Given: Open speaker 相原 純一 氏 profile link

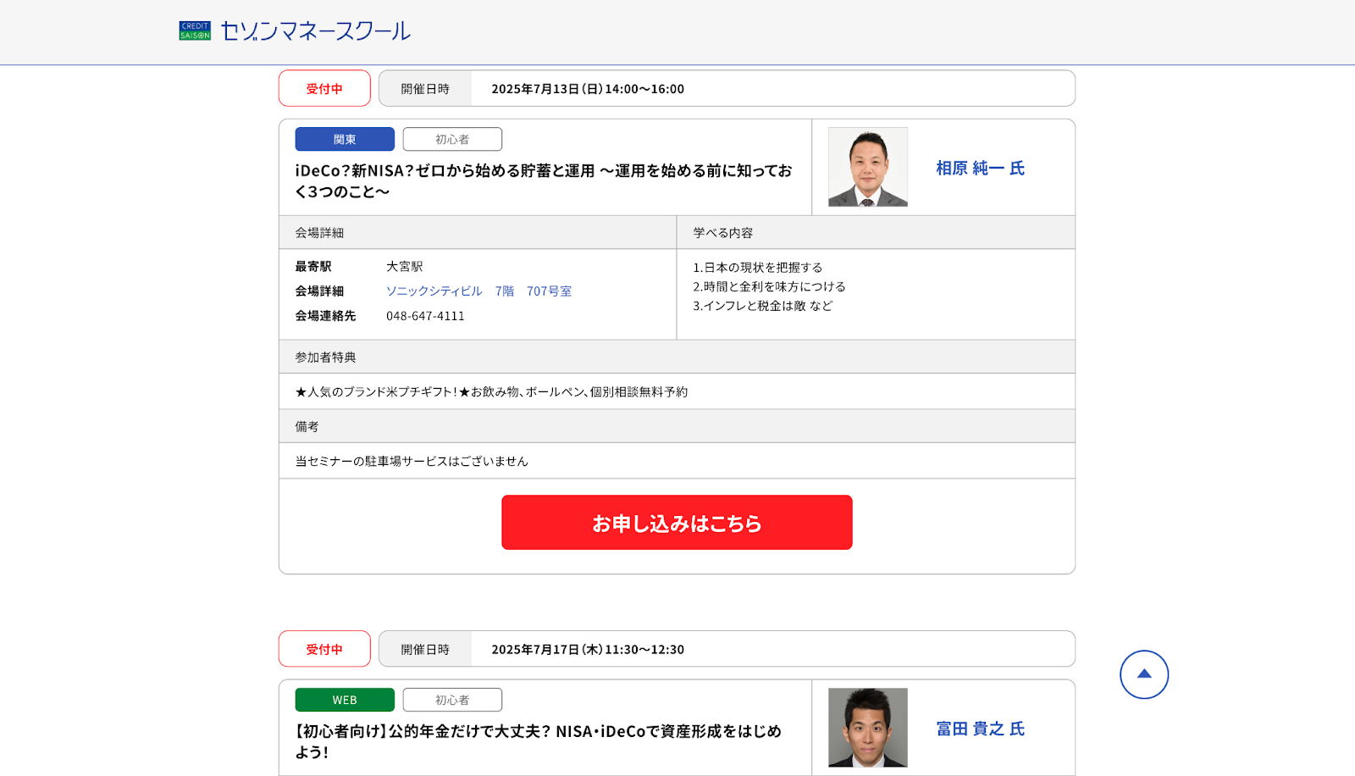Looking at the screenshot, I should [981, 169].
